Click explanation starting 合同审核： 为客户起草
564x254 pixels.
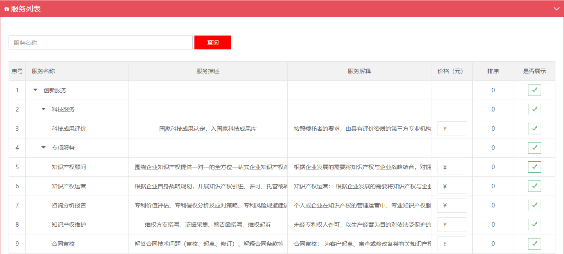362,244
